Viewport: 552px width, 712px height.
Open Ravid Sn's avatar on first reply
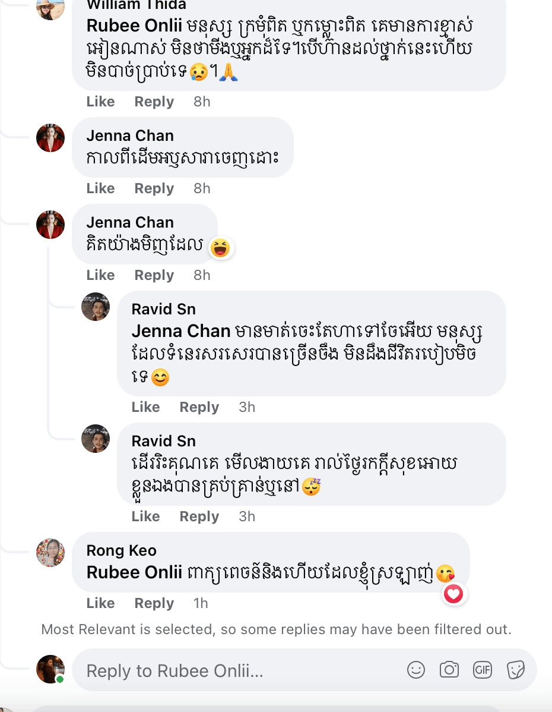click(x=96, y=307)
